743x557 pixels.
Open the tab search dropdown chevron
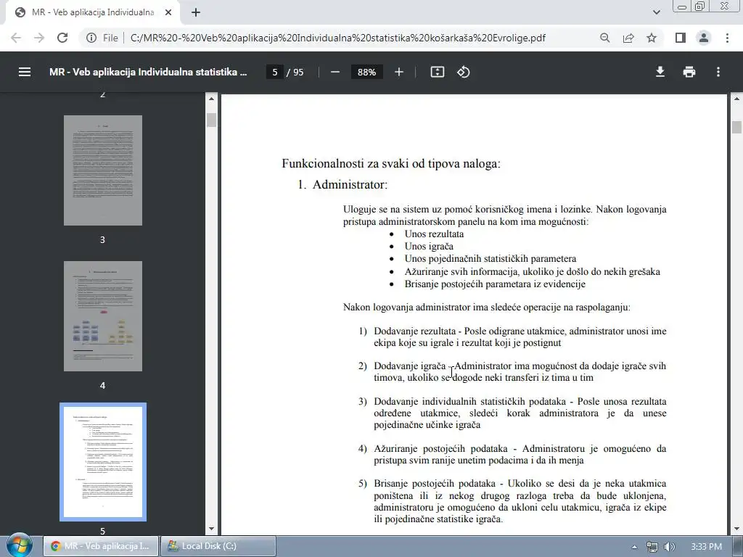click(656, 13)
